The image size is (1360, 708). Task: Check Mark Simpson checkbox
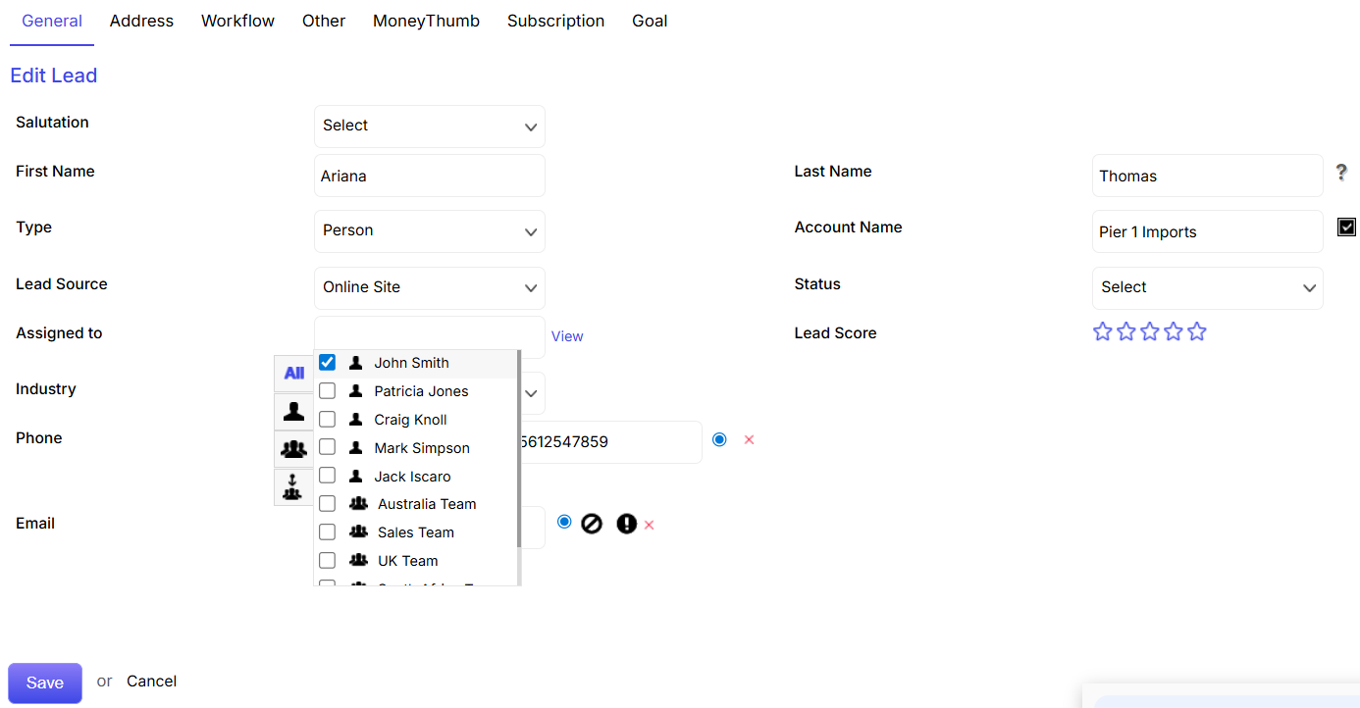coord(328,447)
